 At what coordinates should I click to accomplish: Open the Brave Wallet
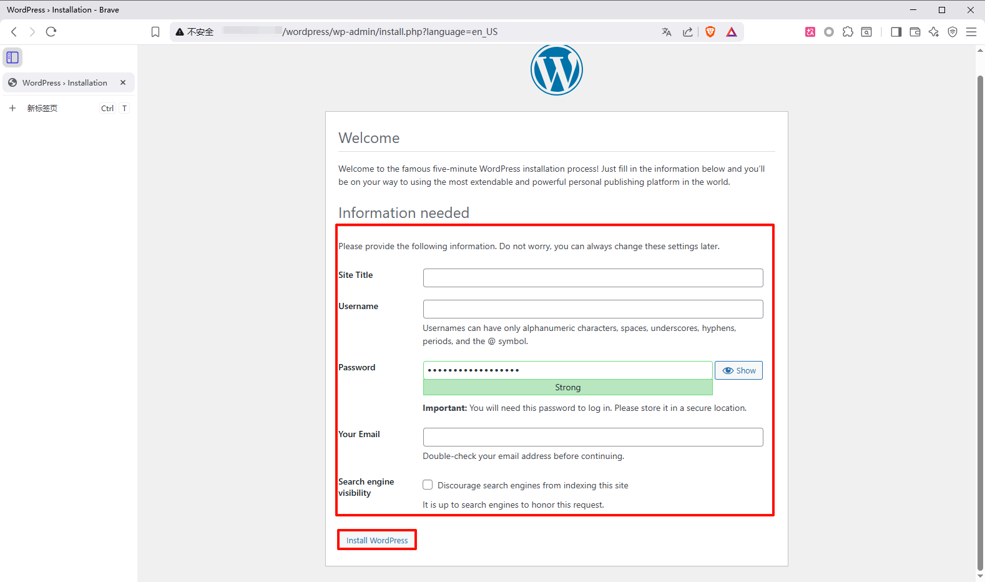click(915, 32)
